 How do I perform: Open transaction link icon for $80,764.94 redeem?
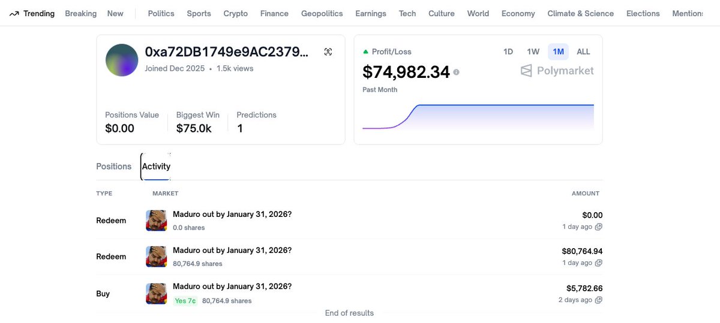tap(598, 263)
